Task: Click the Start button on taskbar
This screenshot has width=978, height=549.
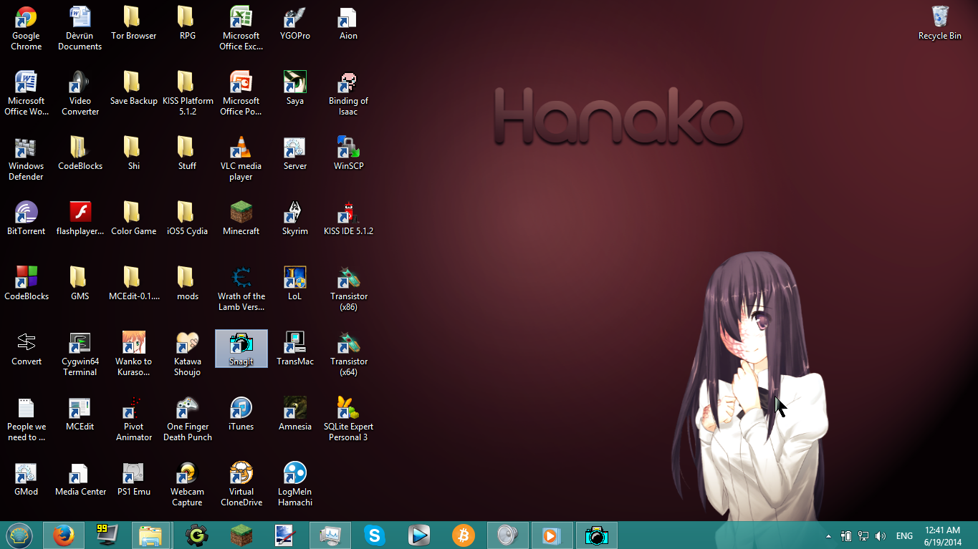Action: click(19, 535)
